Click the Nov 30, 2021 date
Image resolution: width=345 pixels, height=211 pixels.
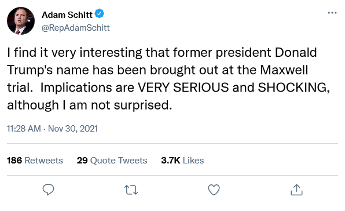pos(73,129)
